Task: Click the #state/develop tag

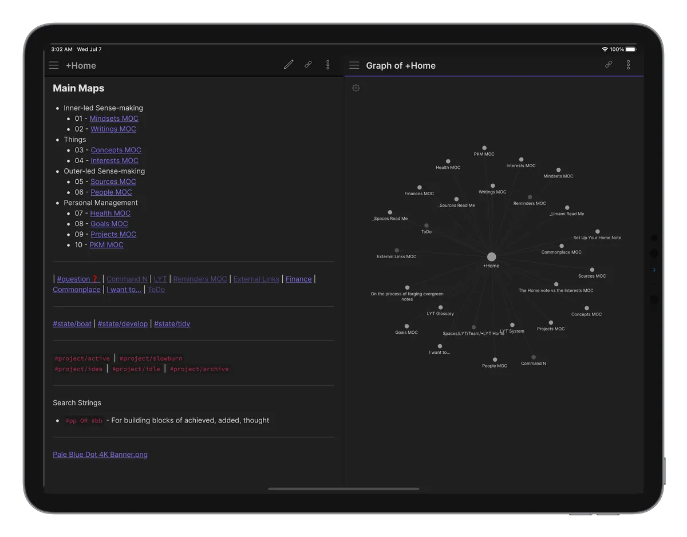Action: pos(123,323)
